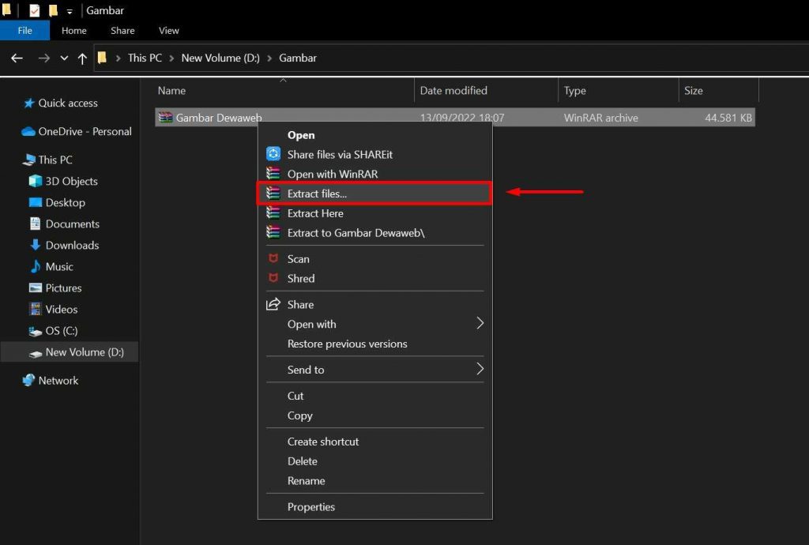Click the Network icon in sidebar
Image resolution: width=809 pixels, height=545 pixels.
(29, 381)
